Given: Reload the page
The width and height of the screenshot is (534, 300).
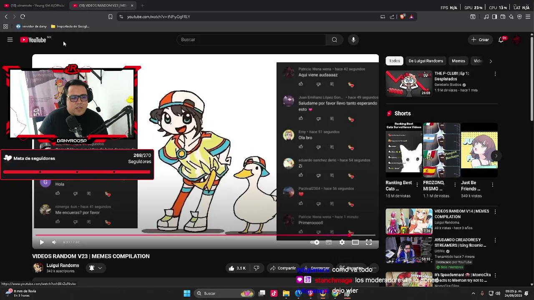Looking at the screenshot, I should click(23, 17).
